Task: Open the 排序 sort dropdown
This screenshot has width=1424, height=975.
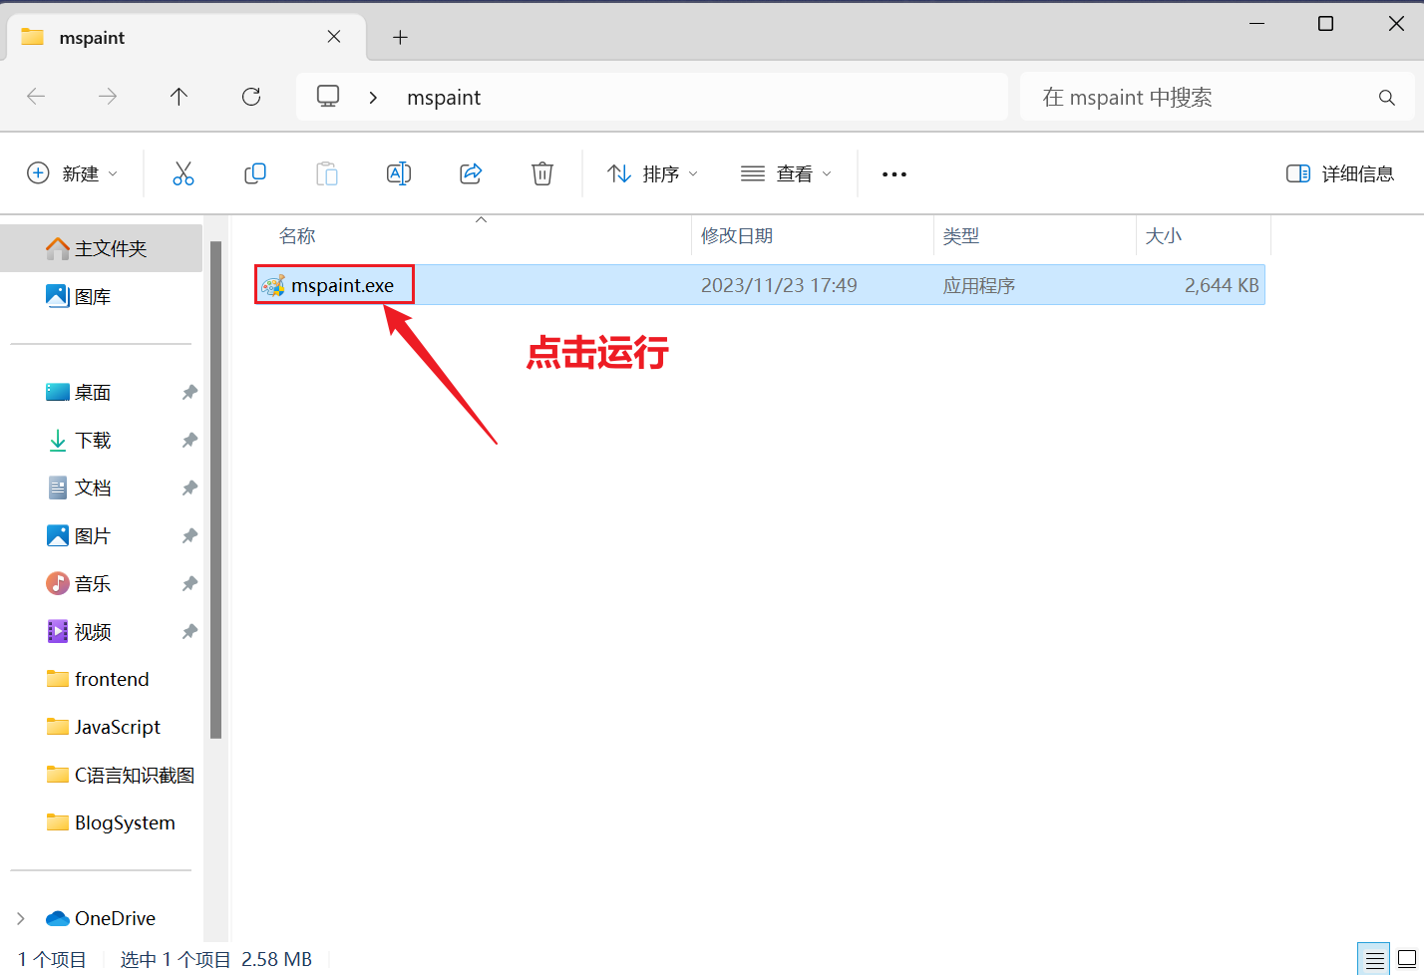Action: coord(653,173)
